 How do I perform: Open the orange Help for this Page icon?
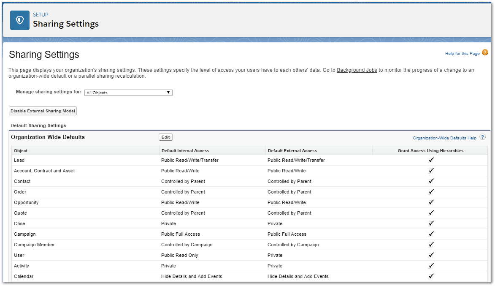(x=485, y=52)
